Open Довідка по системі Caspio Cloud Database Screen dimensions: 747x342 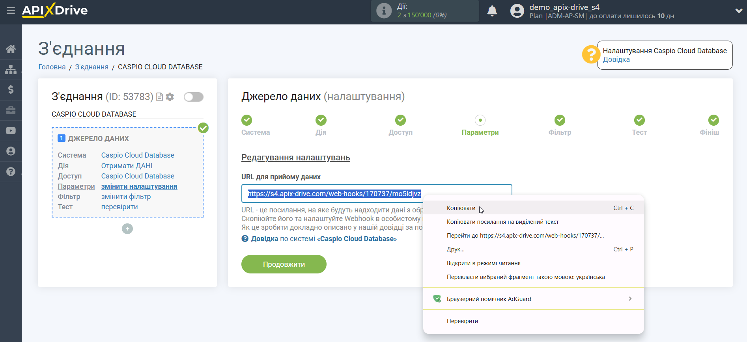319,239
